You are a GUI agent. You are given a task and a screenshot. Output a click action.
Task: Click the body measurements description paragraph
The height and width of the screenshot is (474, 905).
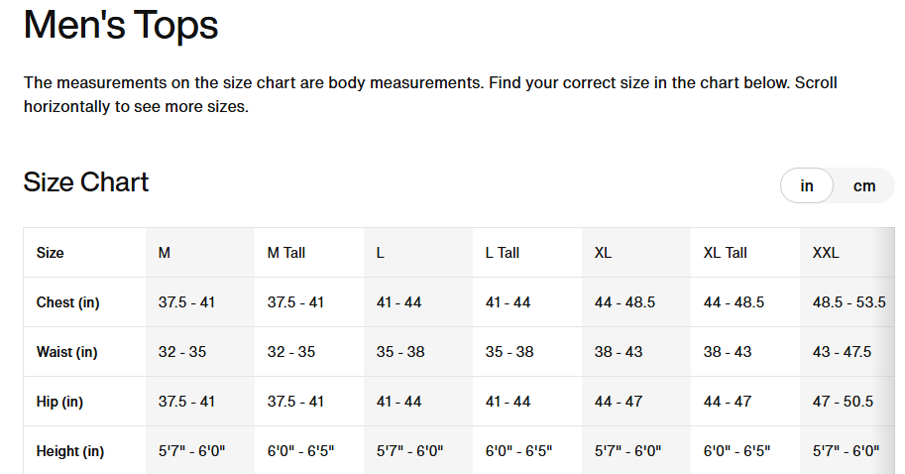[x=430, y=94]
